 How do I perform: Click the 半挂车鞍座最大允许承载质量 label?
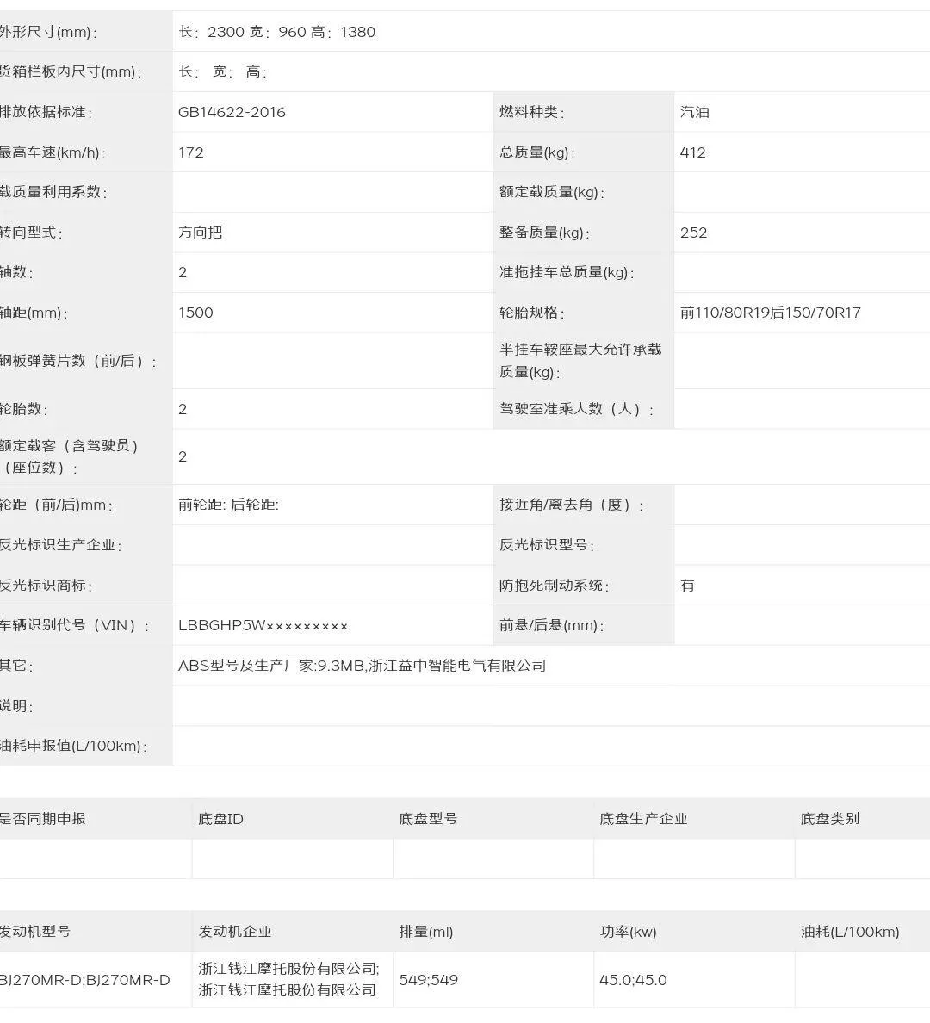580,361
